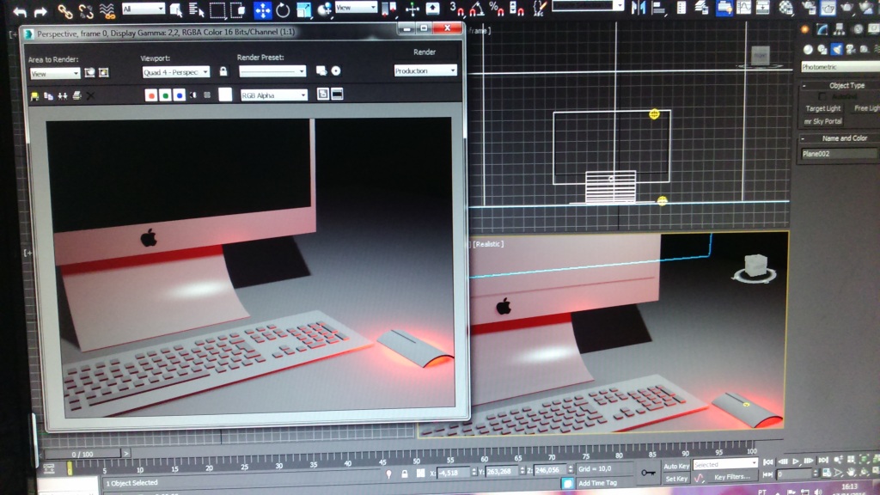The image size is (880, 495).
Task: Click the Mirror tool icon
Action: click(x=638, y=8)
